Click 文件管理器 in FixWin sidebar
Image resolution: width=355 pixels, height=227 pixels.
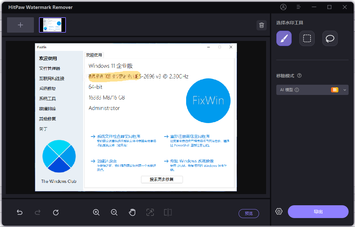coord(50,68)
